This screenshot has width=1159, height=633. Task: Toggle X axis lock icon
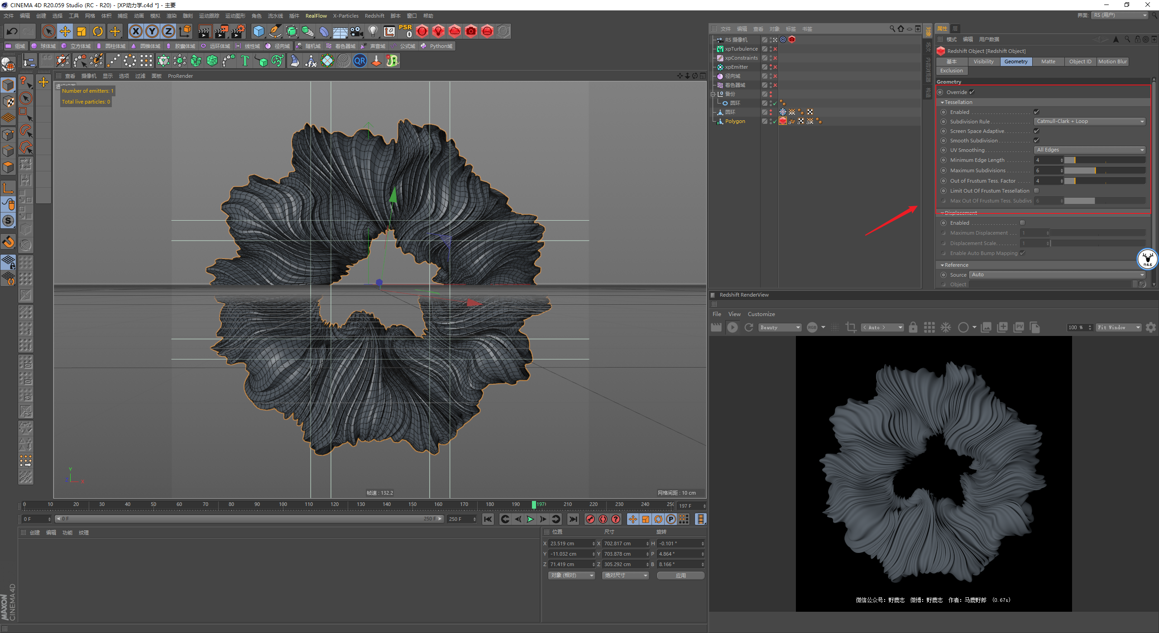(135, 31)
